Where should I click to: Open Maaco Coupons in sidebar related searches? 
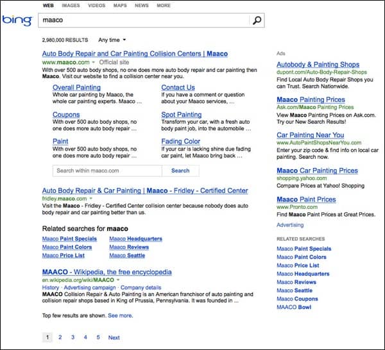[297, 299]
